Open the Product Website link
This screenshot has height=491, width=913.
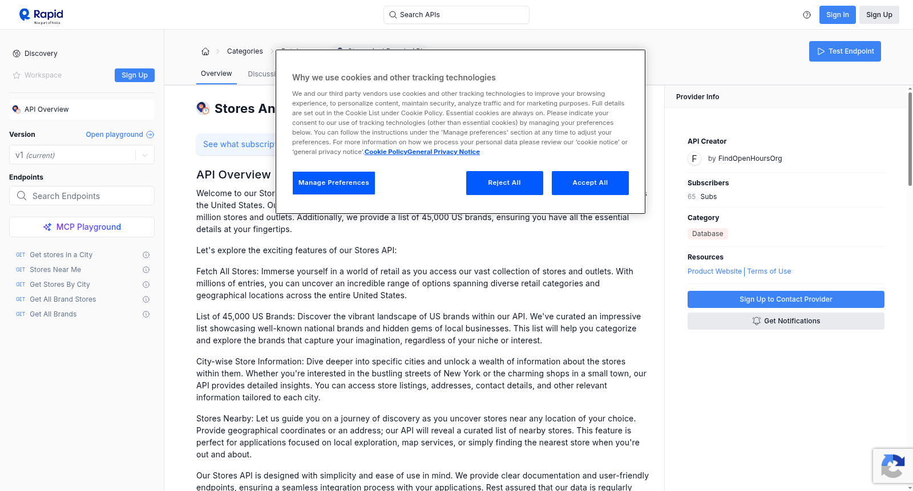pyautogui.click(x=714, y=271)
